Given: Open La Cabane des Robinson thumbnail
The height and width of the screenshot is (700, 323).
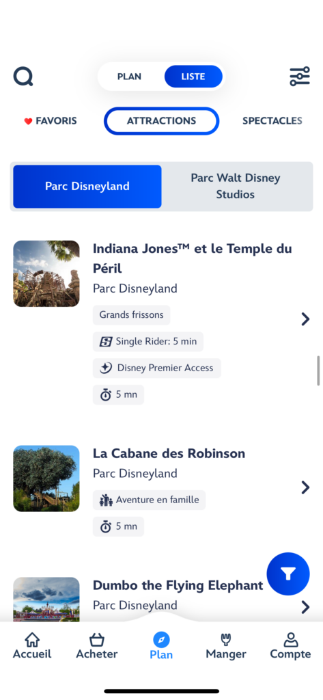Looking at the screenshot, I should (x=46, y=478).
